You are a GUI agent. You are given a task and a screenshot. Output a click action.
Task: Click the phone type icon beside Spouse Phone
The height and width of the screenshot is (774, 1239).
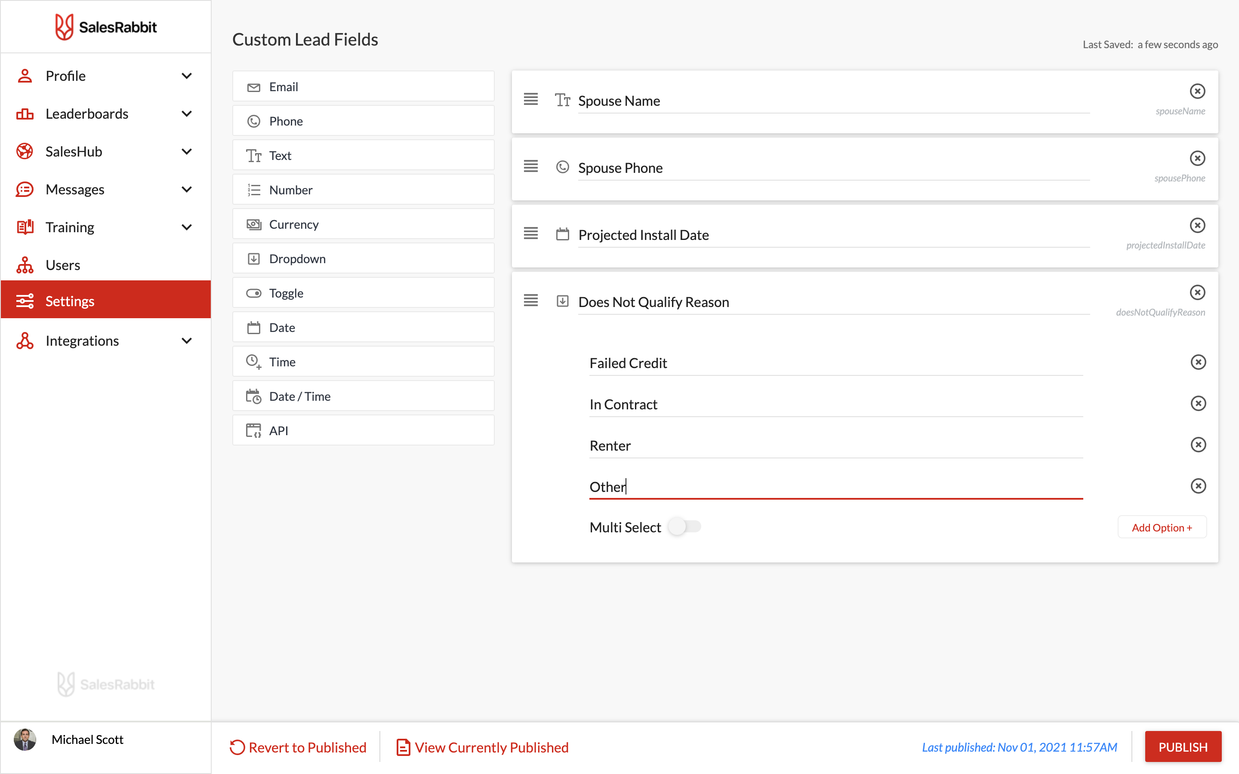563,167
